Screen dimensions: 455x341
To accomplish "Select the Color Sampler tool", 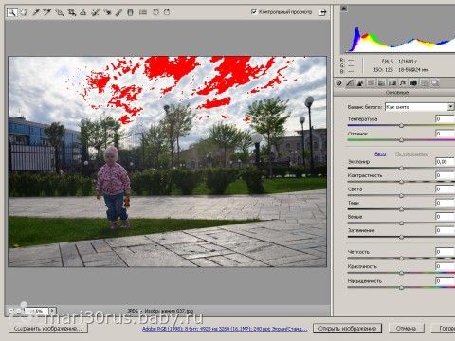I will (x=47, y=12).
